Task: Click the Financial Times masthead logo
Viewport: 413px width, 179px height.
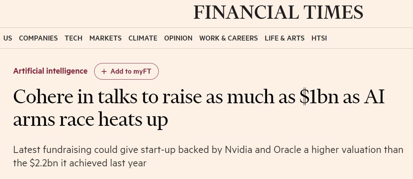Action: tap(278, 13)
